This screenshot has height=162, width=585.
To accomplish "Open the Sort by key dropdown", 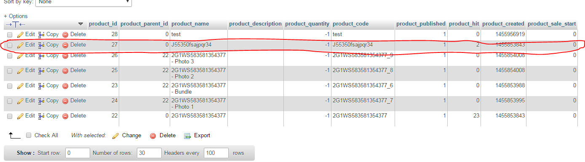I will pos(83,2).
